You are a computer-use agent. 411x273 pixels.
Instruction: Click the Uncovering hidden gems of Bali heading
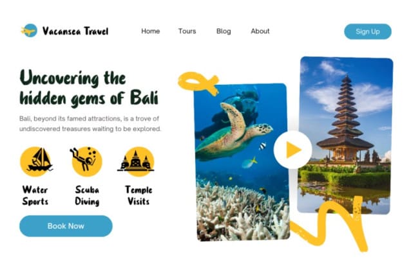[x=89, y=88]
